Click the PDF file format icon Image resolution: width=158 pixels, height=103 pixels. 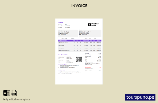14,93
